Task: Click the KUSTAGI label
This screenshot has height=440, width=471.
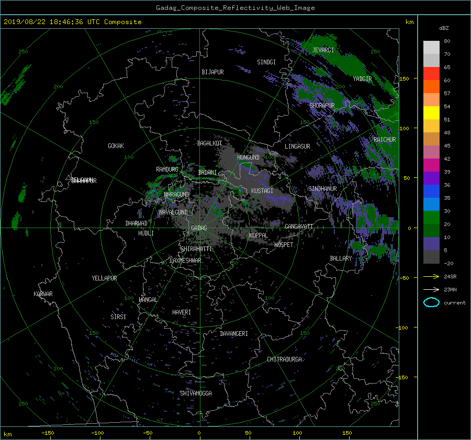Action: coord(262,191)
